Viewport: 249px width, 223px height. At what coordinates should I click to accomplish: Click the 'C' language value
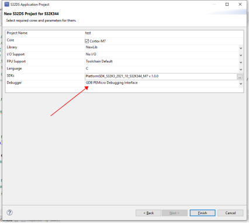point(87,68)
